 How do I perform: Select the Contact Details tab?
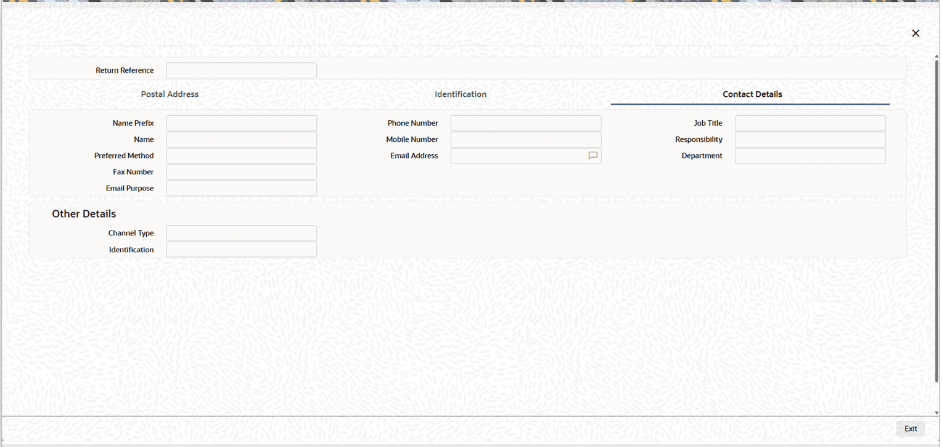(x=752, y=94)
